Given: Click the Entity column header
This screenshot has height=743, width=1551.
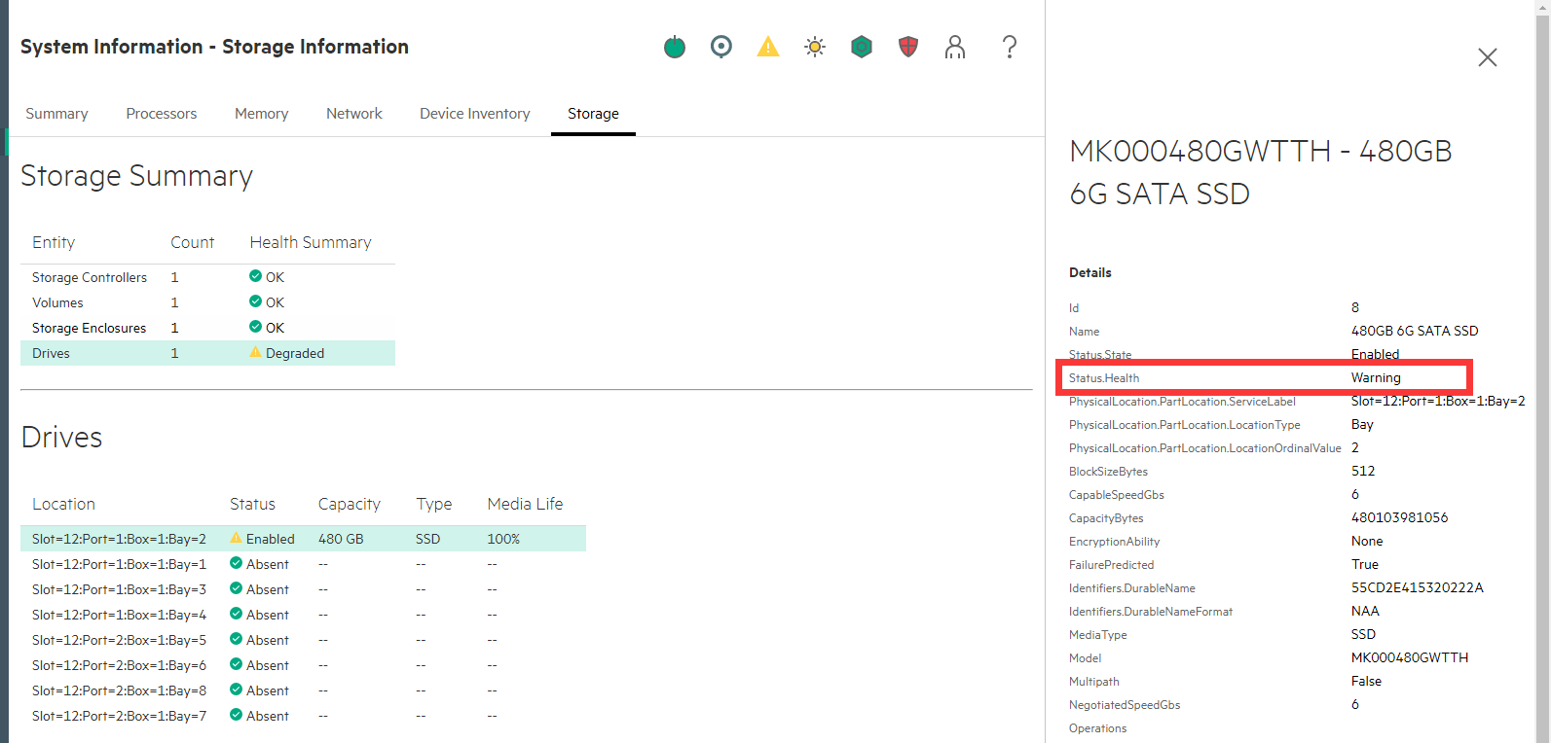Looking at the screenshot, I should [54, 242].
